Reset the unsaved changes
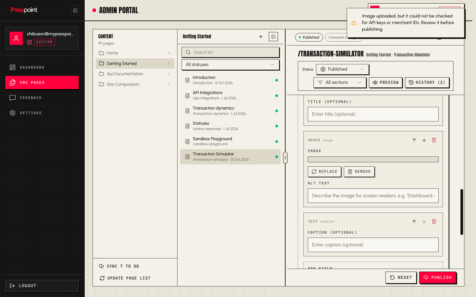This screenshot has height=297, width=476. 401,278
